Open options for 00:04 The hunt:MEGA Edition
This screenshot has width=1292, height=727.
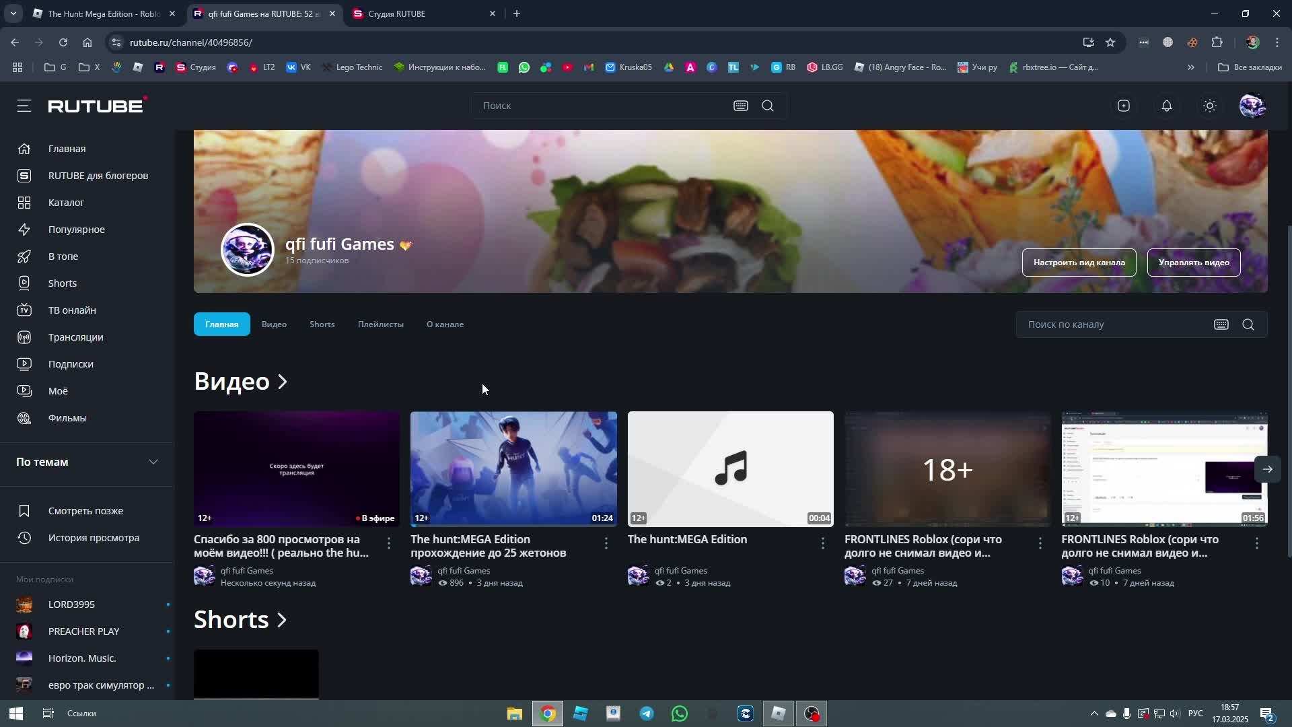822,543
